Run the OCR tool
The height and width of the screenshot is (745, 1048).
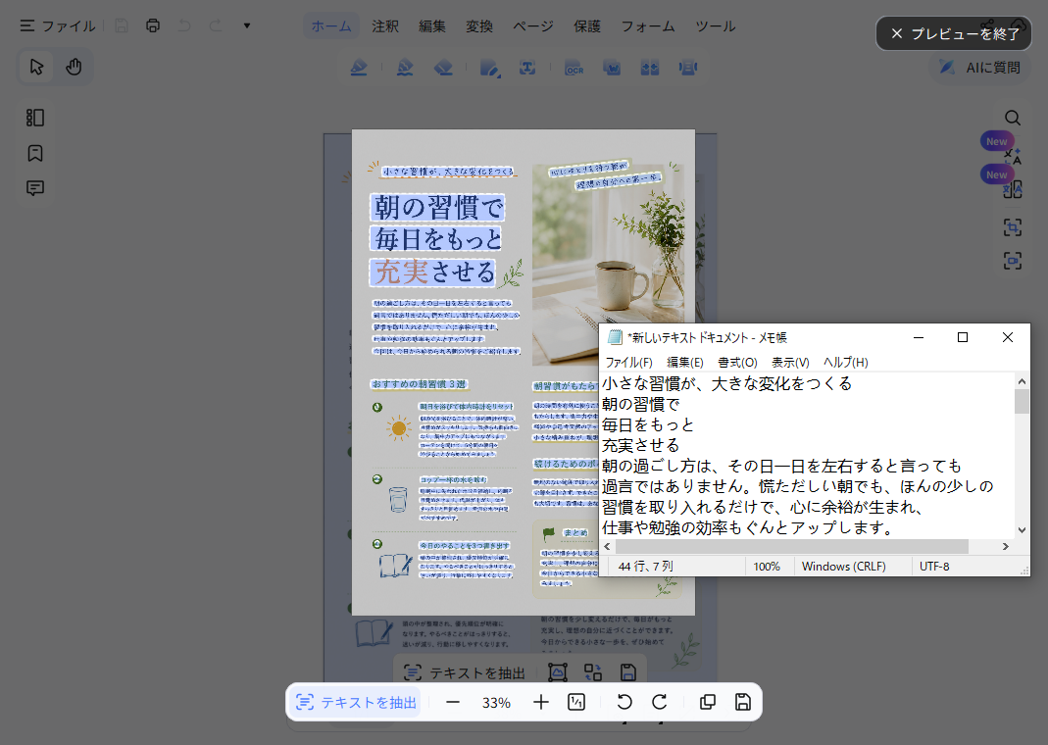[574, 68]
